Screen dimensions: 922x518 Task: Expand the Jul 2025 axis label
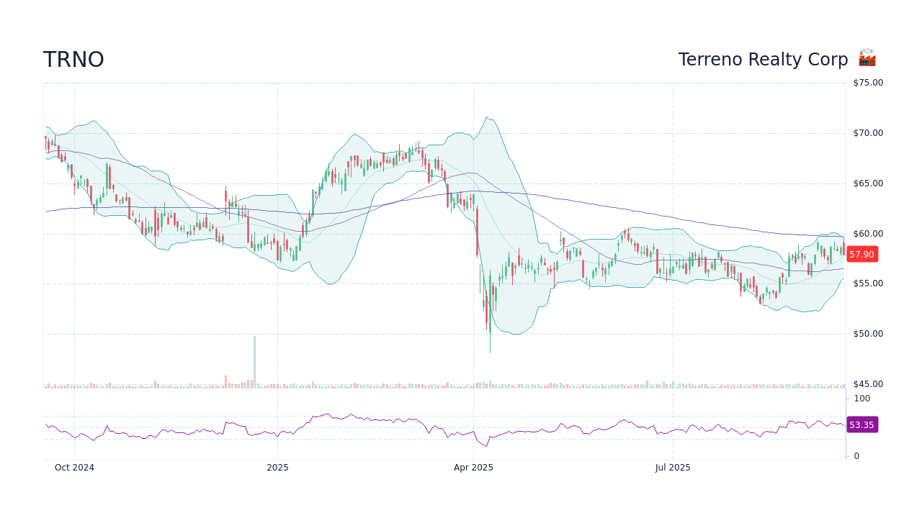click(674, 467)
